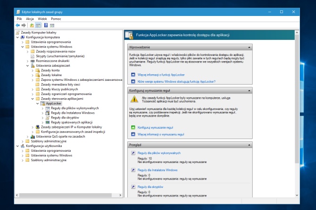Expand the Zasady konta tree node
The image size is (316, 210).
(x=33, y=70)
